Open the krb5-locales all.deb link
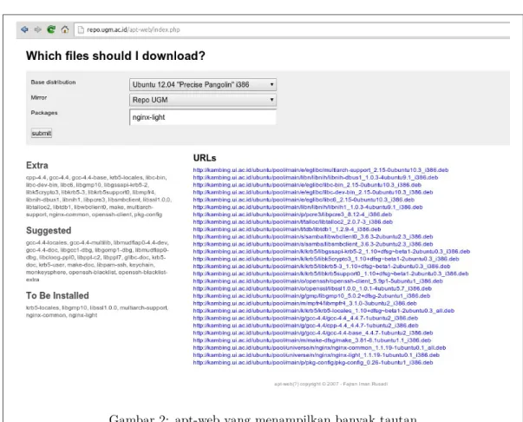 click(324, 311)
